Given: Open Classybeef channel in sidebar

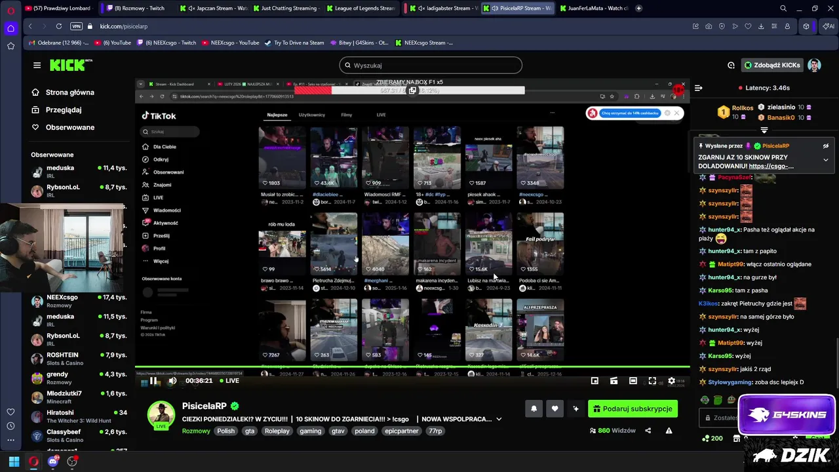Looking at the screenshot, I should (79, 435).
